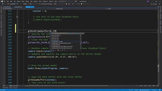Open the Git menu
The width and height of the screenshot is (162, 91).
pyautogui.click(x=15, y=1)
